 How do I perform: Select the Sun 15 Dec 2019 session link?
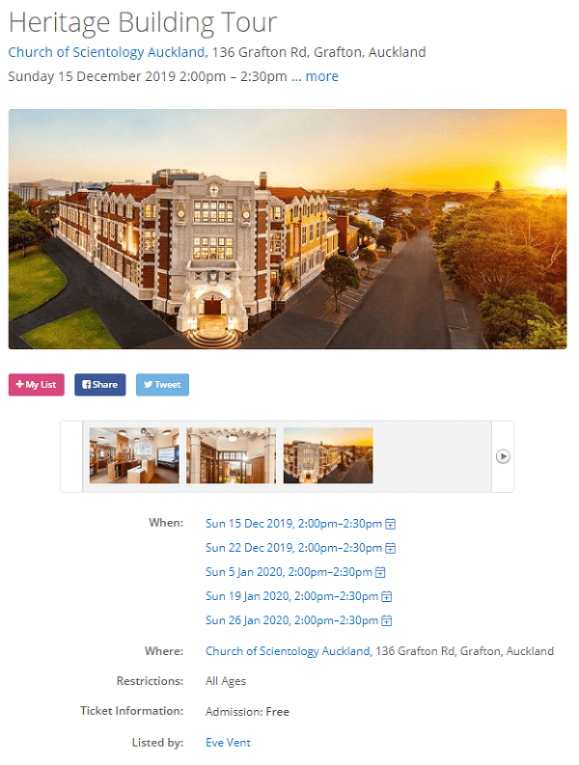point(293,524)
